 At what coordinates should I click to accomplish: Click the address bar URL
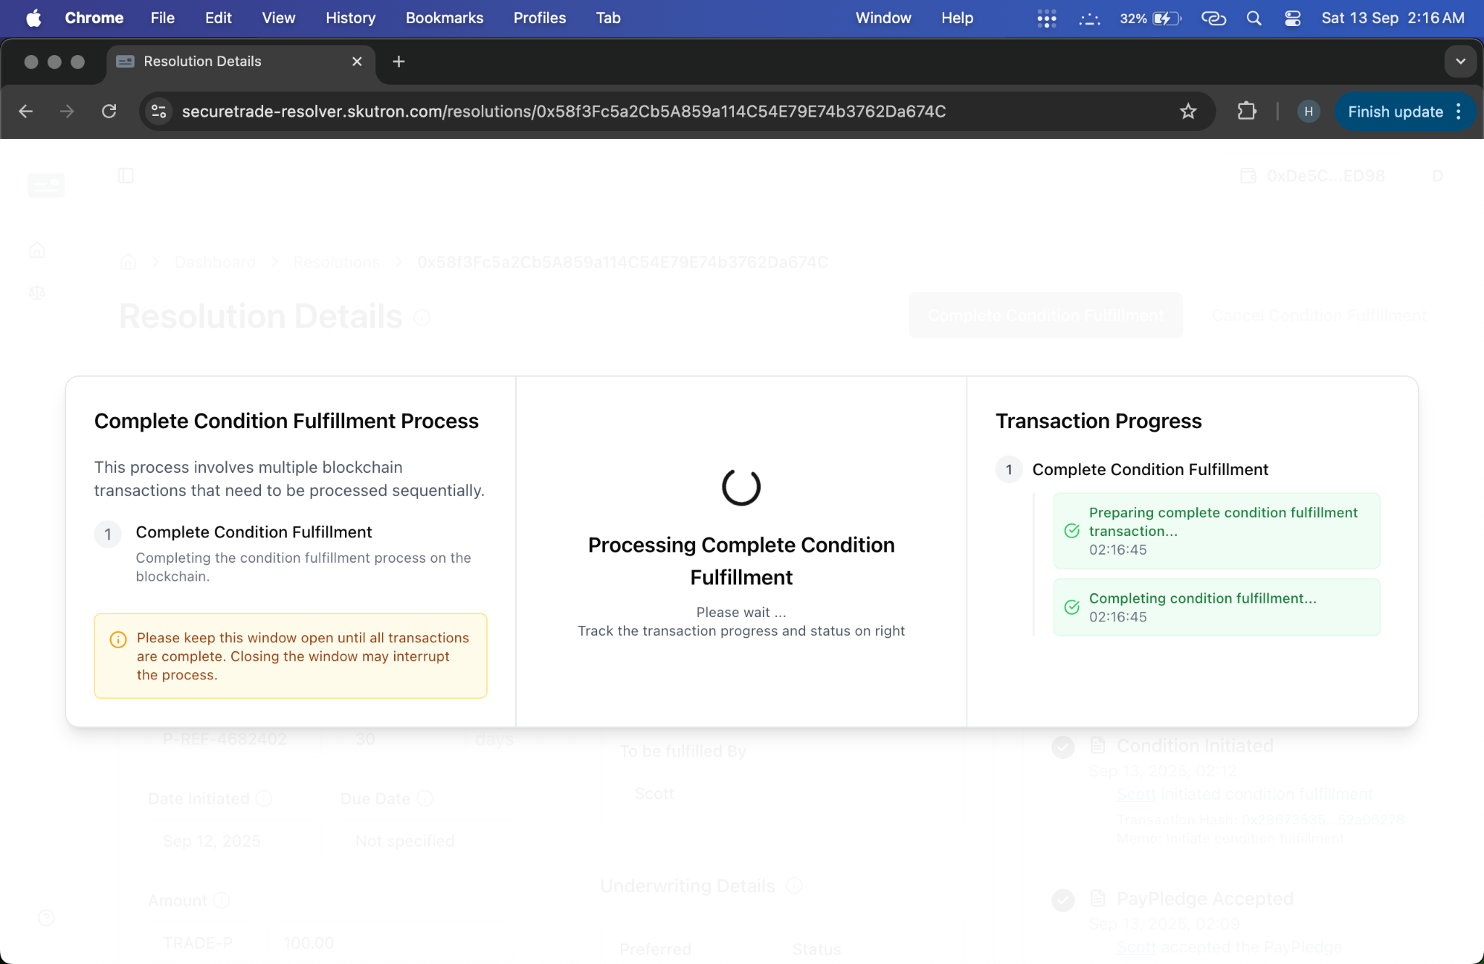tap(564, 112)
